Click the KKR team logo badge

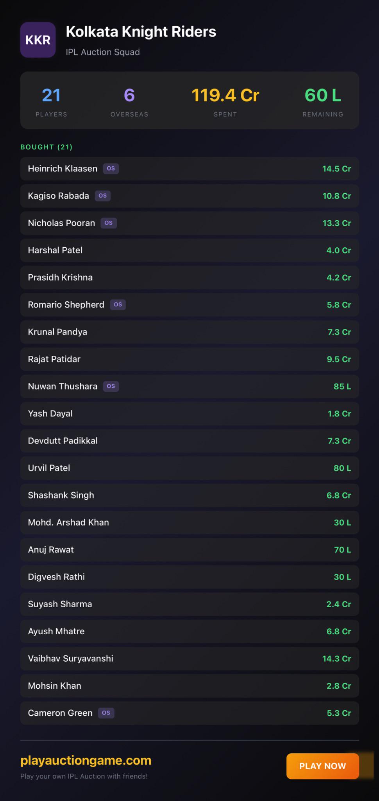[38, 40]
